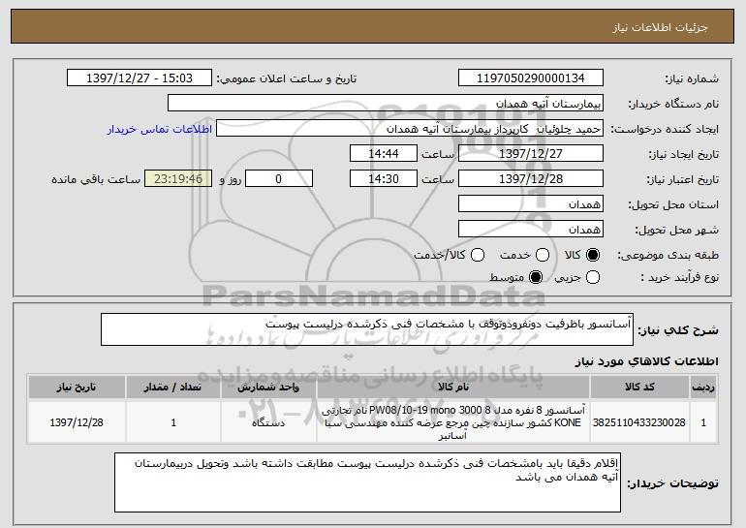Select the unit cell دستگاه
This screenshot has height=528, width=746.
click(x=268, y=422)
